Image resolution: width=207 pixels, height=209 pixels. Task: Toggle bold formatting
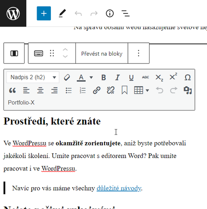[104, 77]
